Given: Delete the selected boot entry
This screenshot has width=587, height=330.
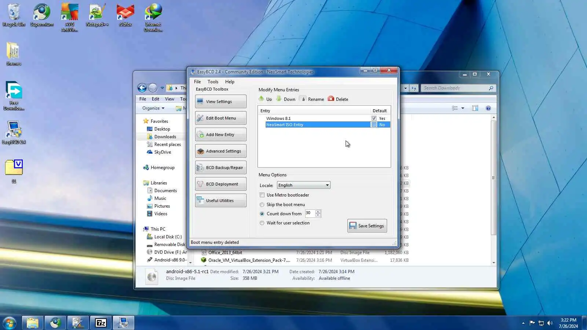Looking at the screenshot, I should [338, 99].
